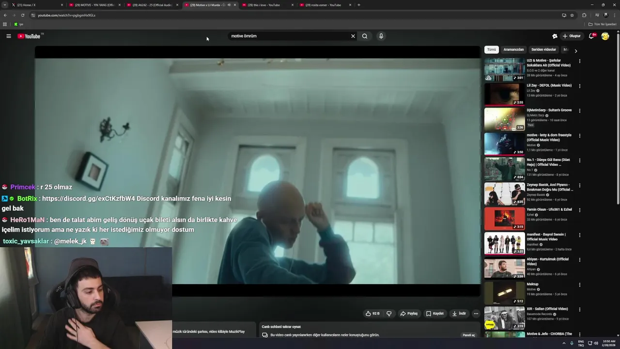This screenshot has height=349, width=620.
Task: Open Ahiyan - Kurtulmak video title
Action: 548,262
